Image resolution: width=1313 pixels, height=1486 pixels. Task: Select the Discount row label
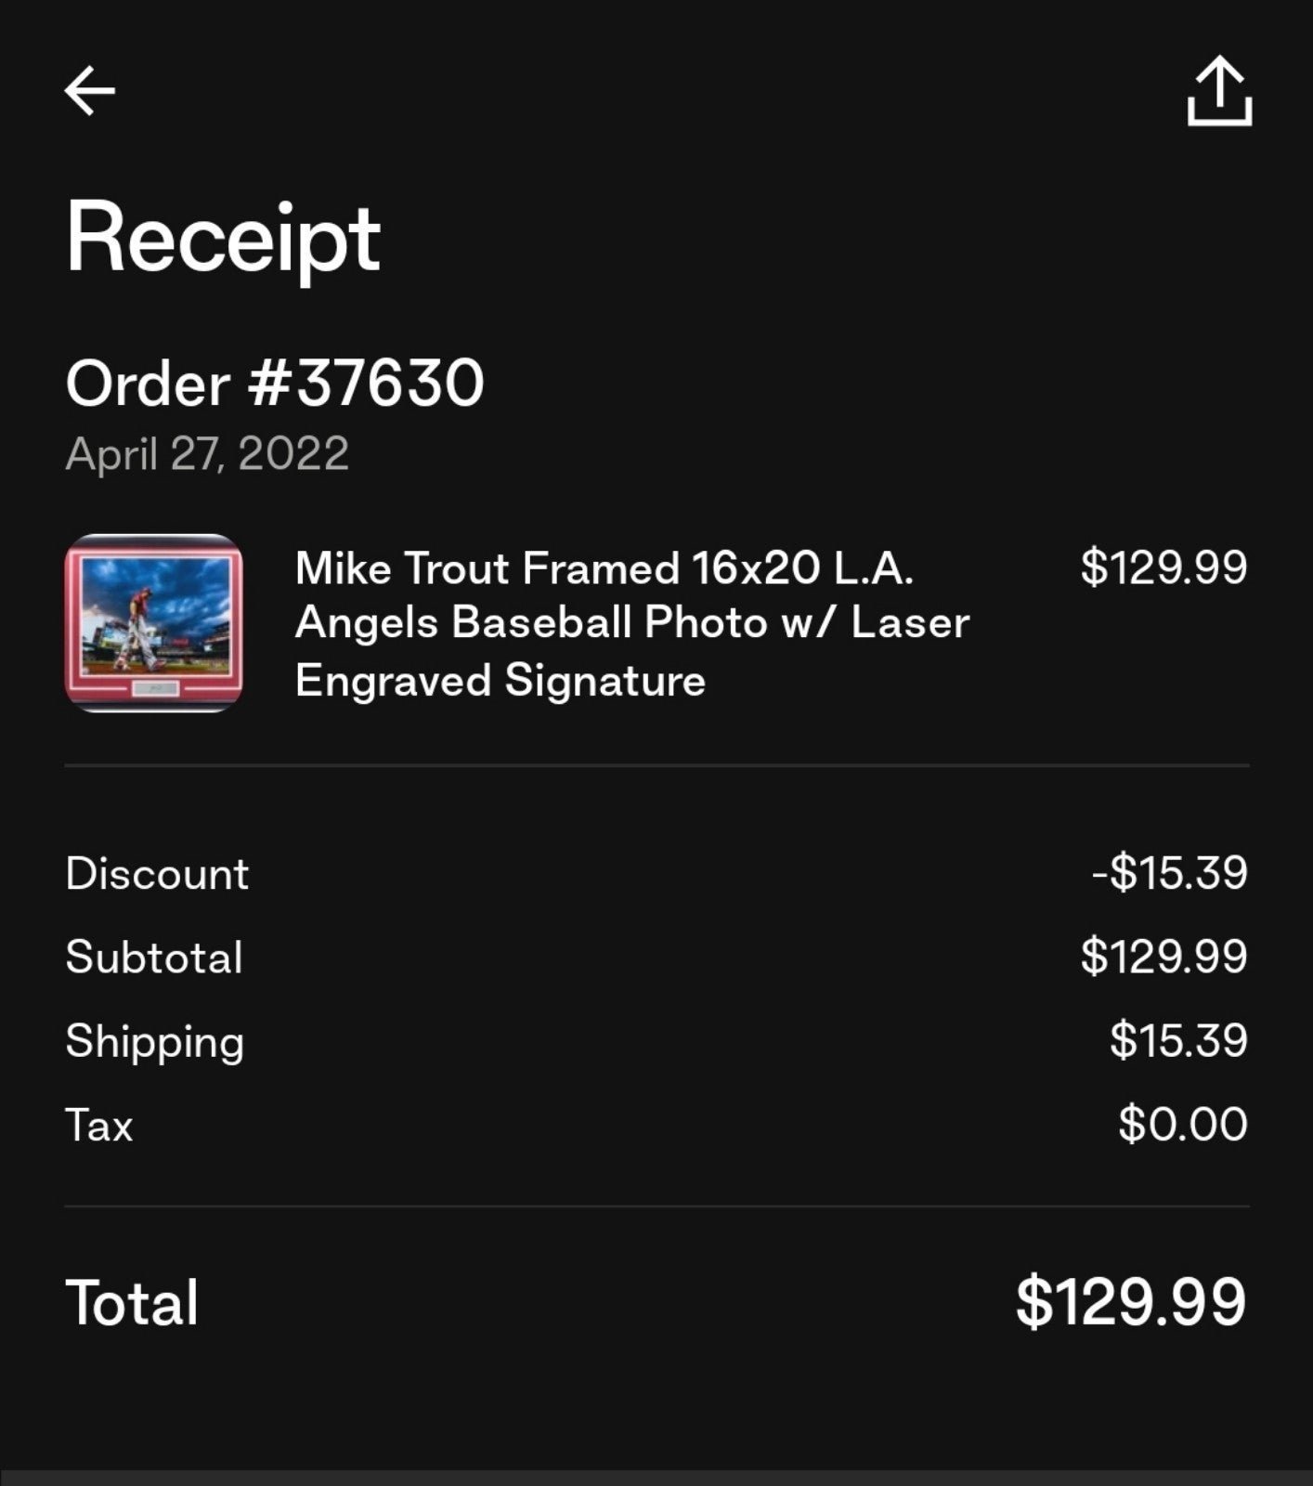point(157,874)
